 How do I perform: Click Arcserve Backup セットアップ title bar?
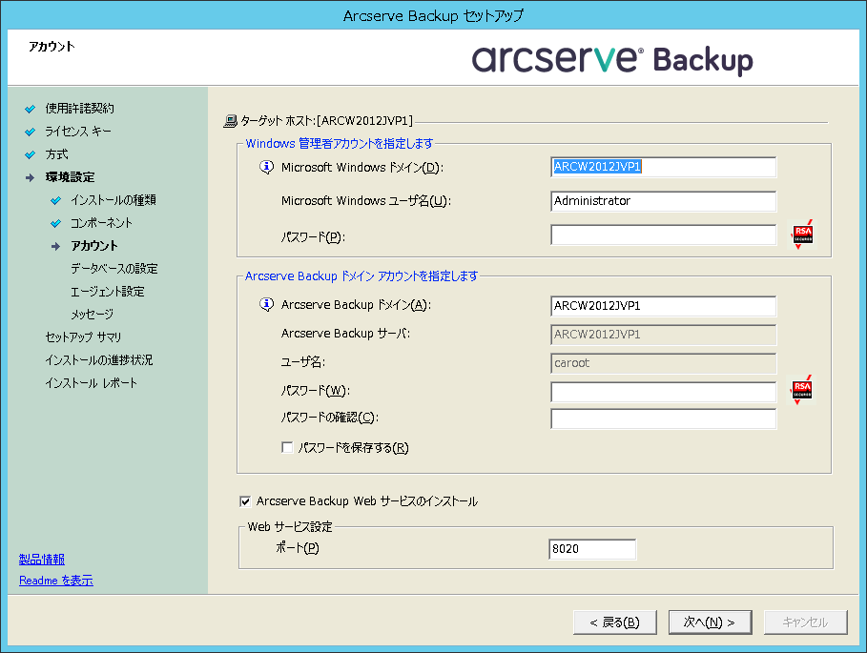click(433, 15)
